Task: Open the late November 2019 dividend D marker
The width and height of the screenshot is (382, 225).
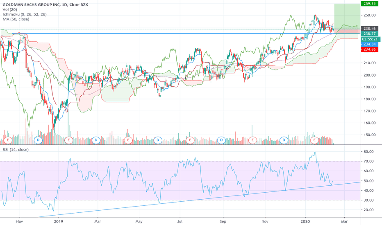Action: (x=284, y=140)
